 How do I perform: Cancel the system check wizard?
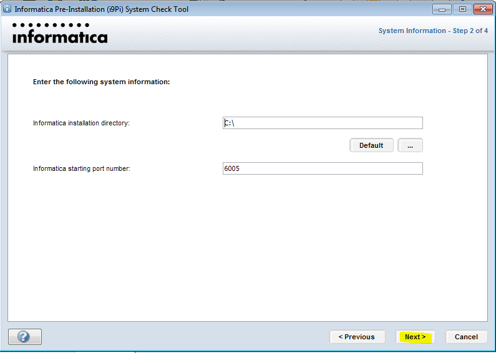[466, 337]
